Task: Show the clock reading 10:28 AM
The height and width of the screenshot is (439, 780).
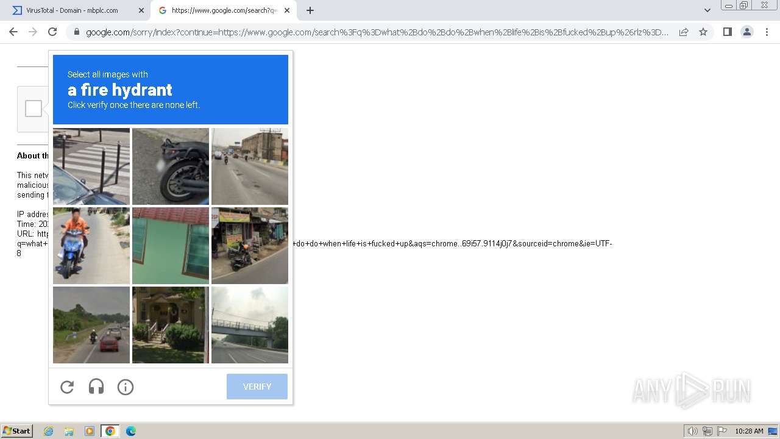Action: pos(749,431)
